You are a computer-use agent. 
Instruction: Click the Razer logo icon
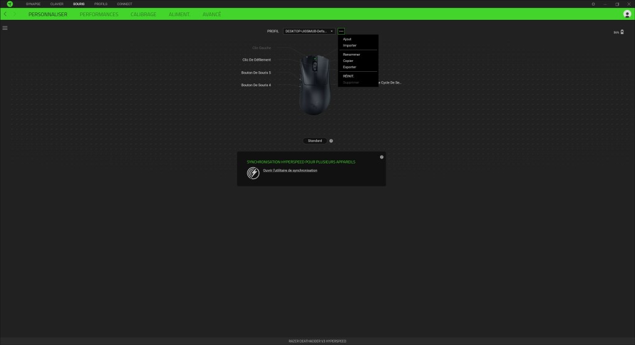10,4
